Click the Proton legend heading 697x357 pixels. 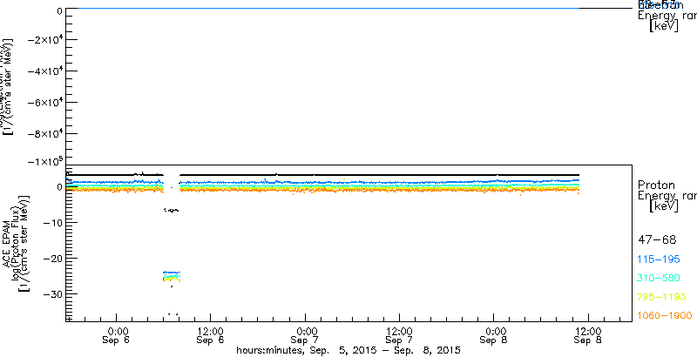(657, 185)
